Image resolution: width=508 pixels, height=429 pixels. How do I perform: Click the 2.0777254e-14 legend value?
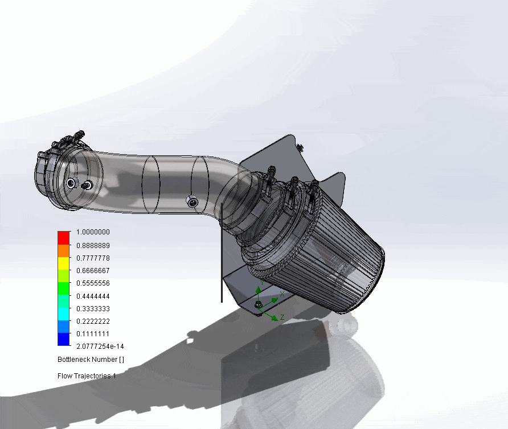(99, 346)
